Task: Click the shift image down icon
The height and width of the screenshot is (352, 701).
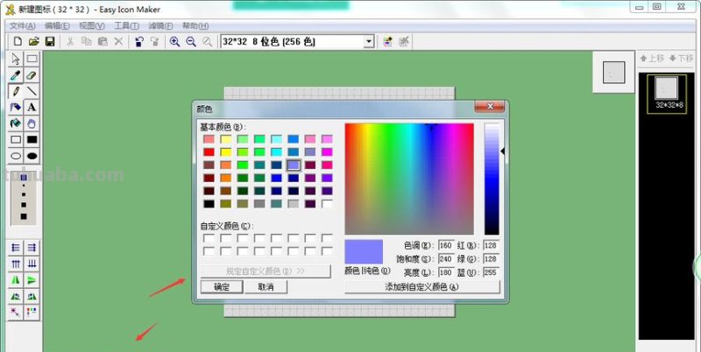Action: point(32,264)
